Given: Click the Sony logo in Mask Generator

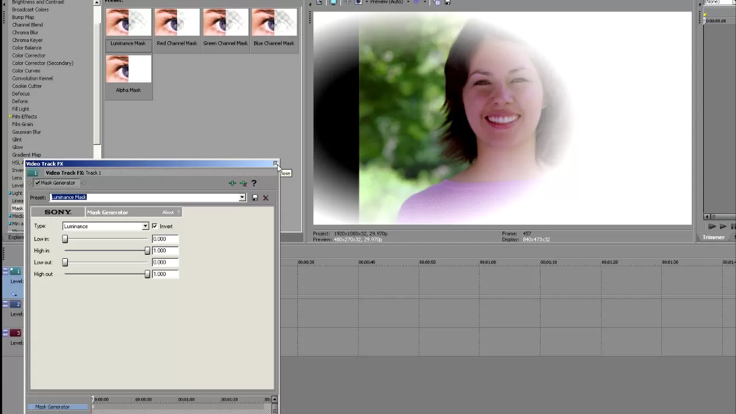Looking at the screenshot, I should point(57,212).
